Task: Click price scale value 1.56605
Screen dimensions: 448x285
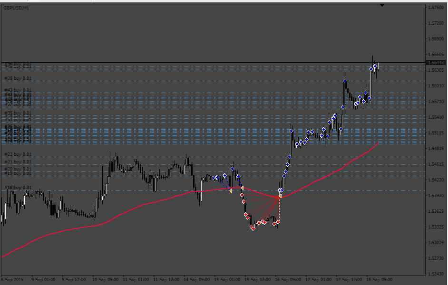Action: [436, 55]
